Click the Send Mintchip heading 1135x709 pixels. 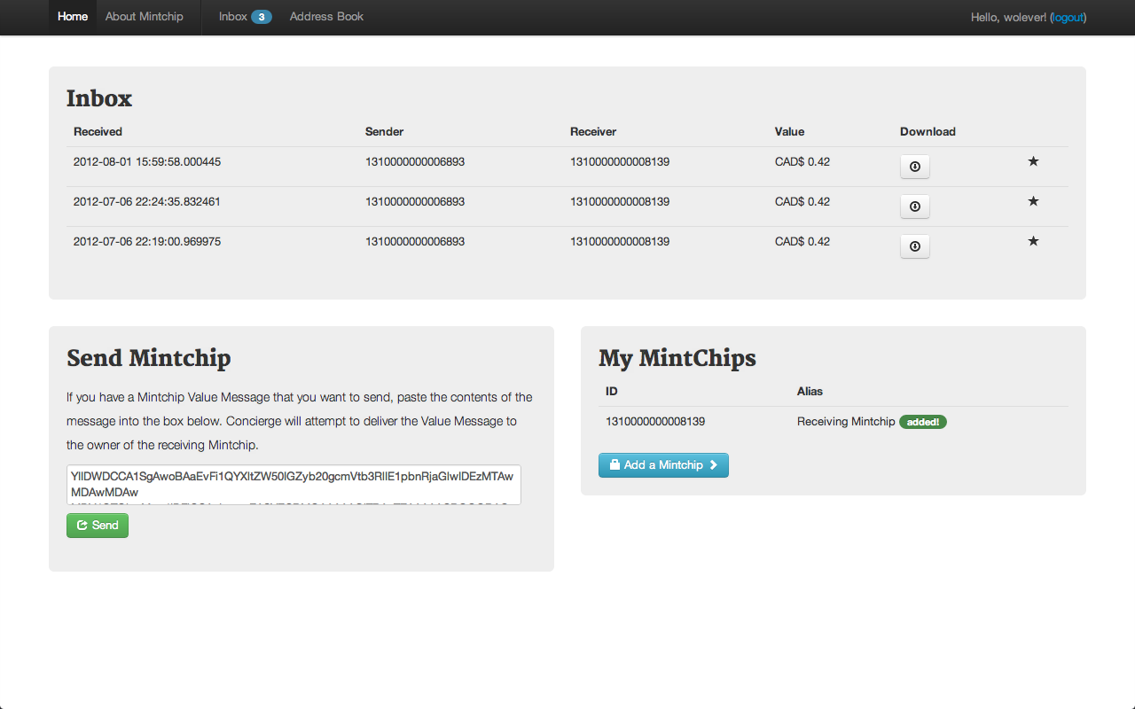tap(149, 358)
